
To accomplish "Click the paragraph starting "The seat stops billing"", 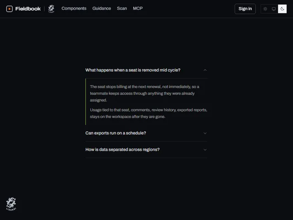I will pyautogui.click(x=145, y=93).
